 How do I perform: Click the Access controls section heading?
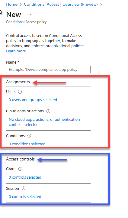(21, 159)
